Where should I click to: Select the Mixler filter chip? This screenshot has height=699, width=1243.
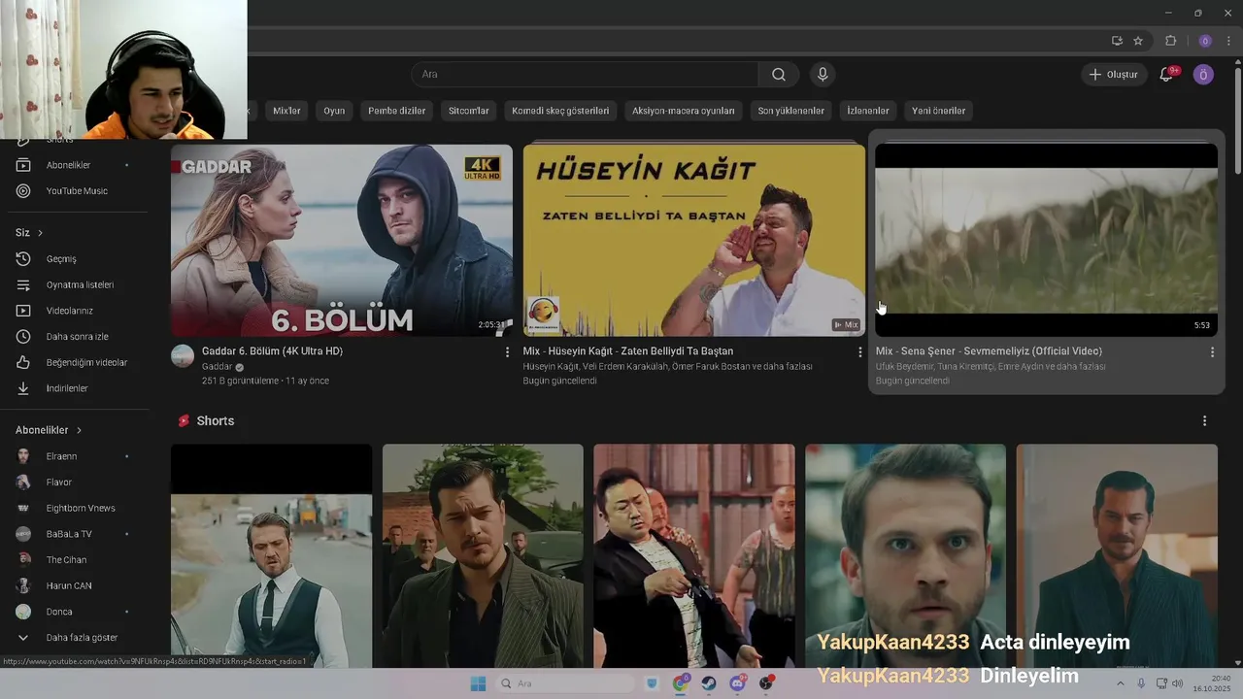point(286,111)
